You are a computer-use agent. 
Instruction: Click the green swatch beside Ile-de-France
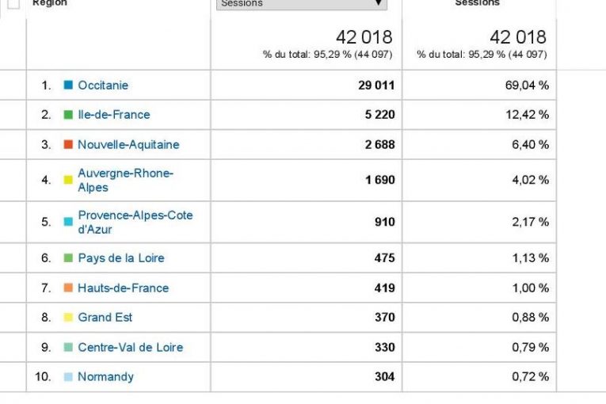point(68,114)
